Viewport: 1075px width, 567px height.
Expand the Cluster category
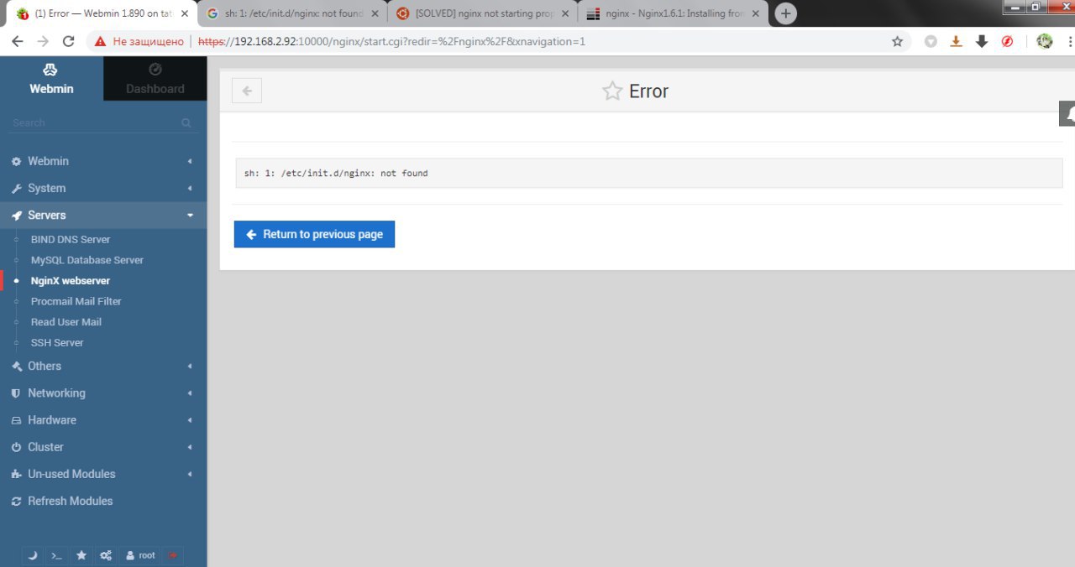[x=103, y=447]
